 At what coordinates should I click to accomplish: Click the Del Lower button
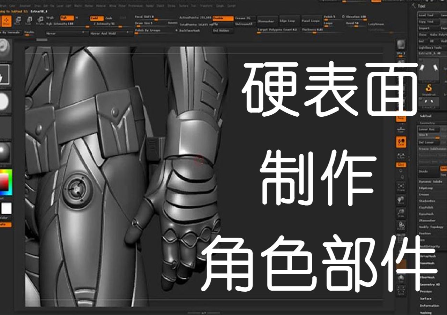tap(429, 143)
